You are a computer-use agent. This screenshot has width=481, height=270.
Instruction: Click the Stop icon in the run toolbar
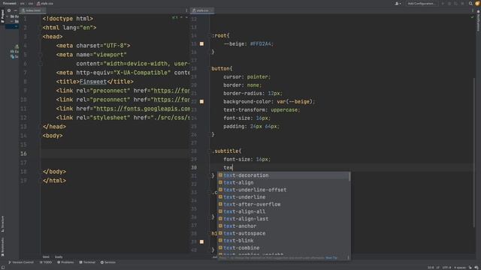463,4
